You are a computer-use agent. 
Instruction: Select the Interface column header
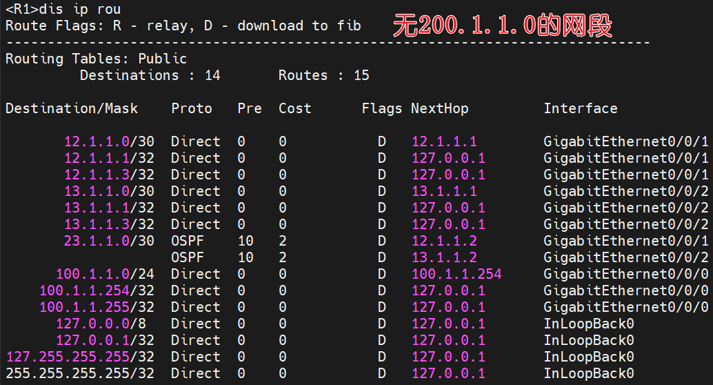point(580,108)
